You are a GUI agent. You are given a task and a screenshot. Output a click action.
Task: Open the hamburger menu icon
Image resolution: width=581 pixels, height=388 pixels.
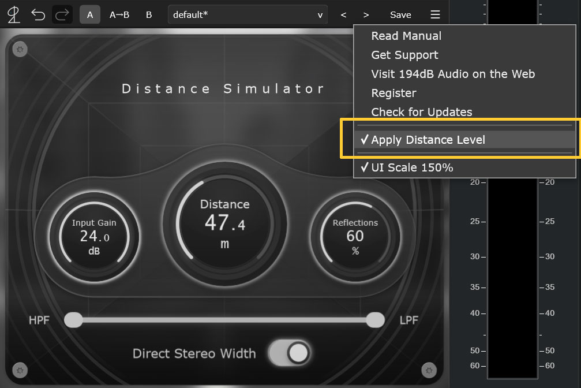click(435, 14)
